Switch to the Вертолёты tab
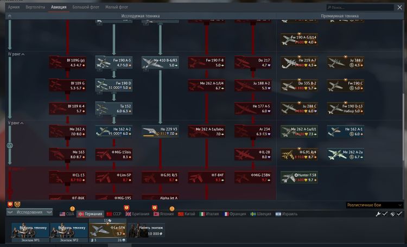Viewport: 407px width, 247px height. (x=36, y=8)
